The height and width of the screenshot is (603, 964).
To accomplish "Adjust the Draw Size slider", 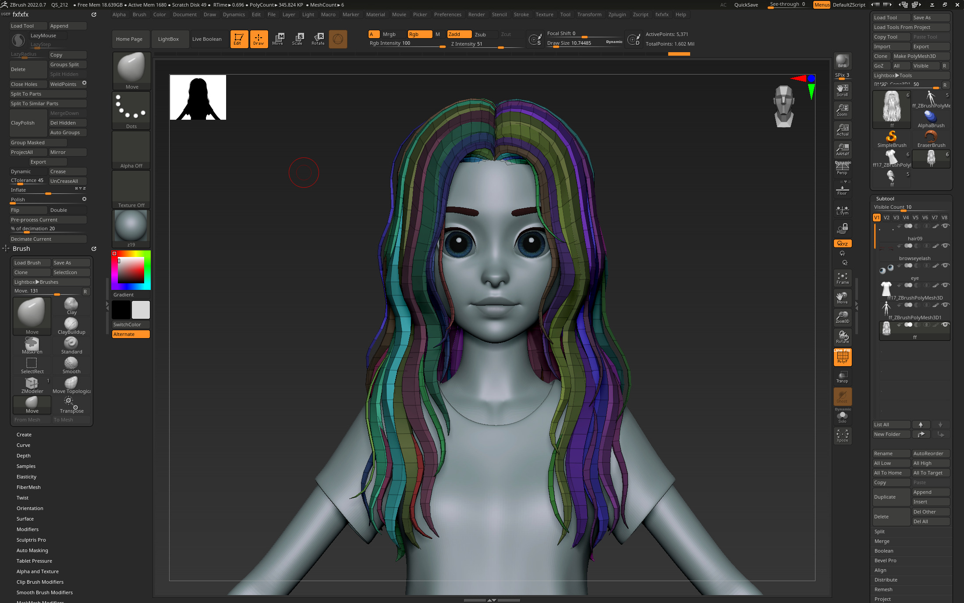I will pyautogui.click(x=585, y=43).
